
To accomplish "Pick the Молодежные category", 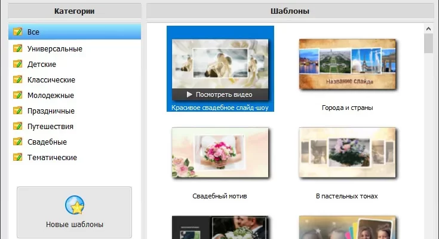I will click(x=75, y=95).
